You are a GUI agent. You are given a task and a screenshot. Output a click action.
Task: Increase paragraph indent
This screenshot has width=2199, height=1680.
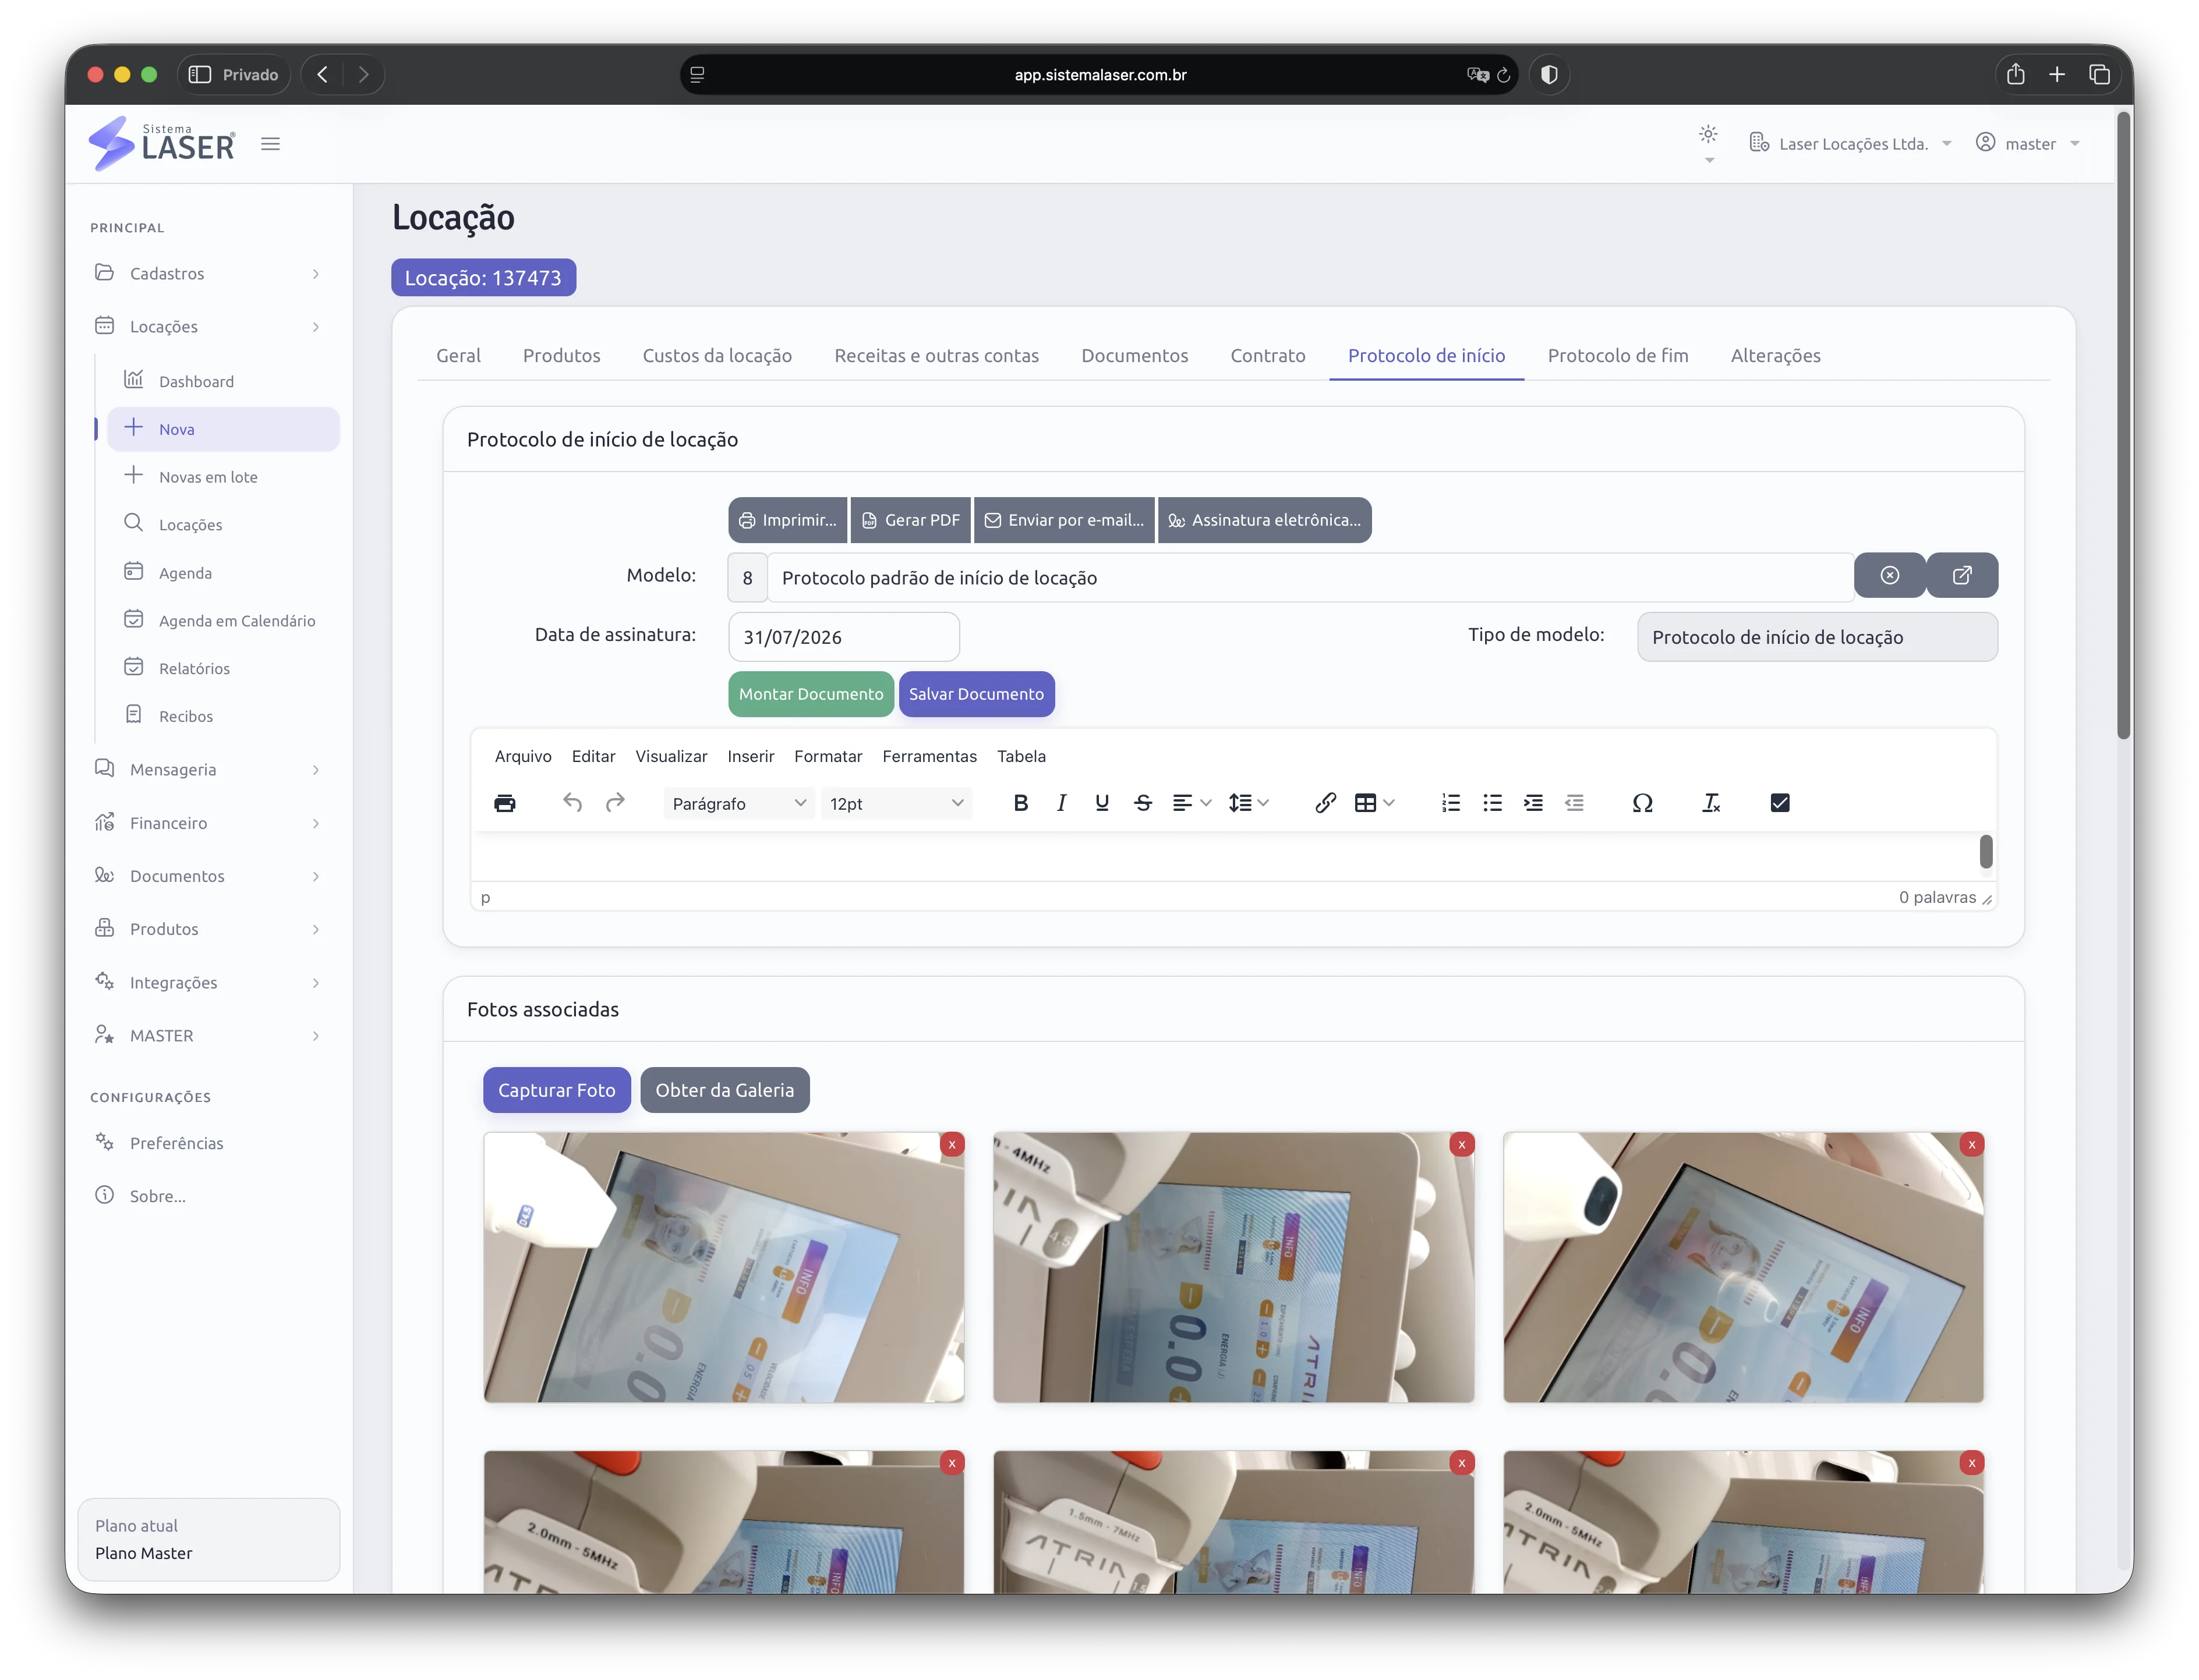click(x=1534, y=803)
